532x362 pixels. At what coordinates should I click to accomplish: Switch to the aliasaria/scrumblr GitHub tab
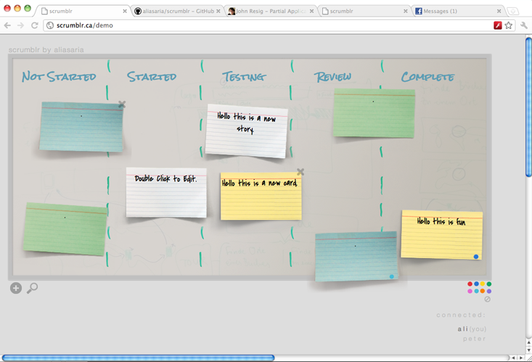[174, 12]
